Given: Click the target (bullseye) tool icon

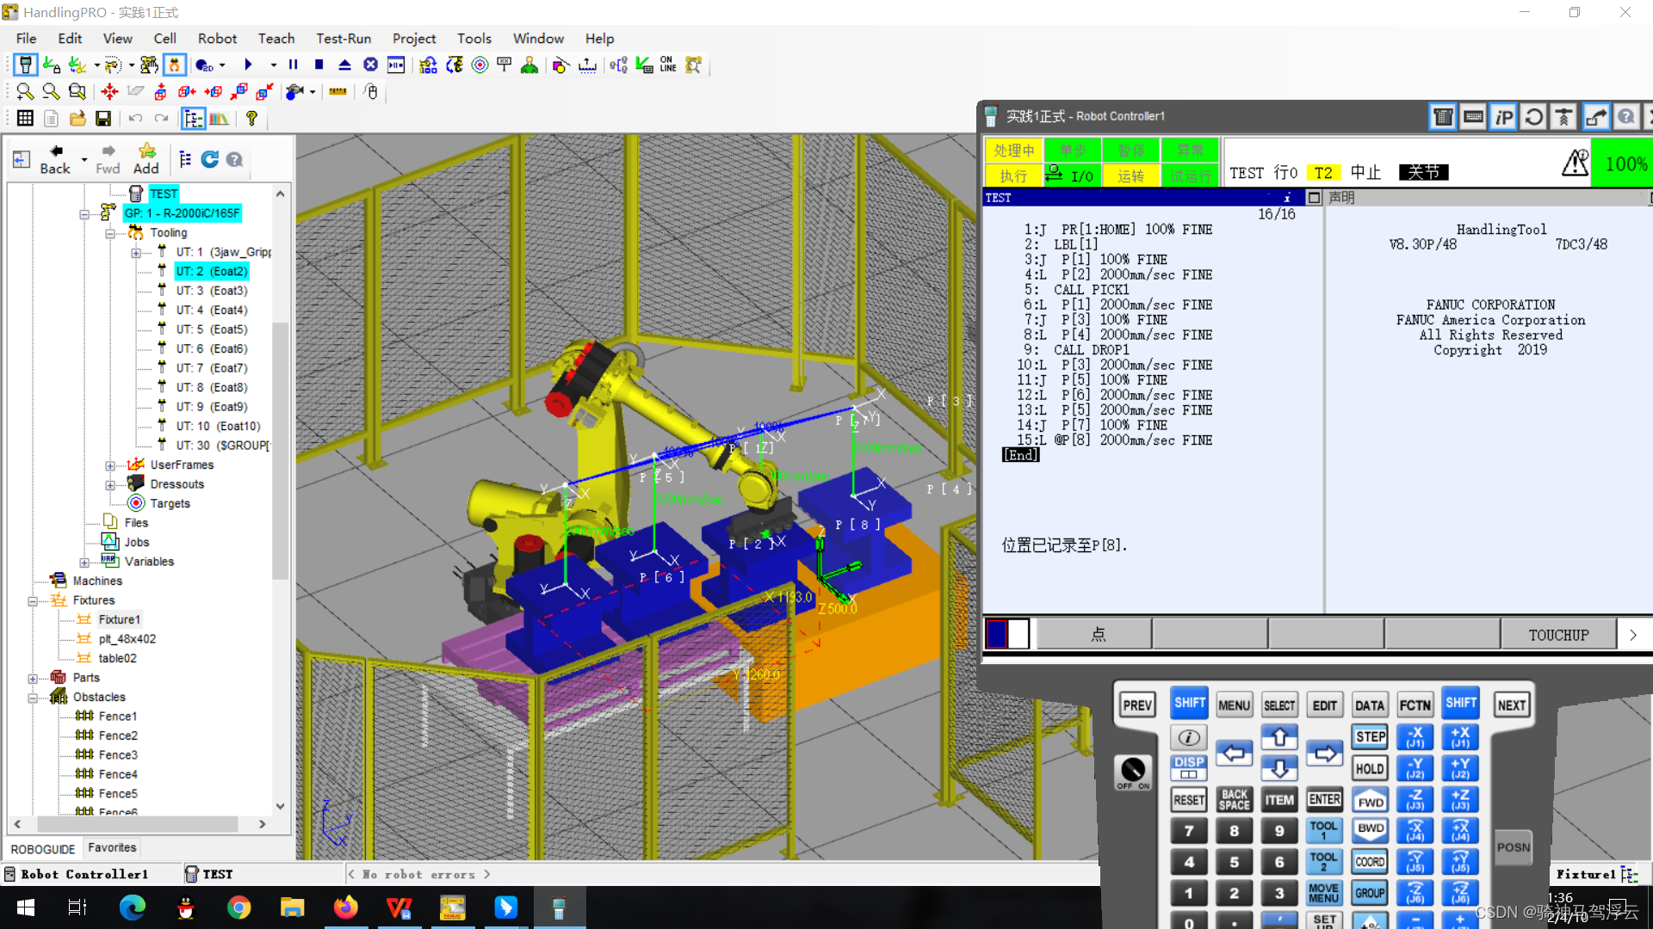Looking at the screenshot, I should tap(480, 65).
